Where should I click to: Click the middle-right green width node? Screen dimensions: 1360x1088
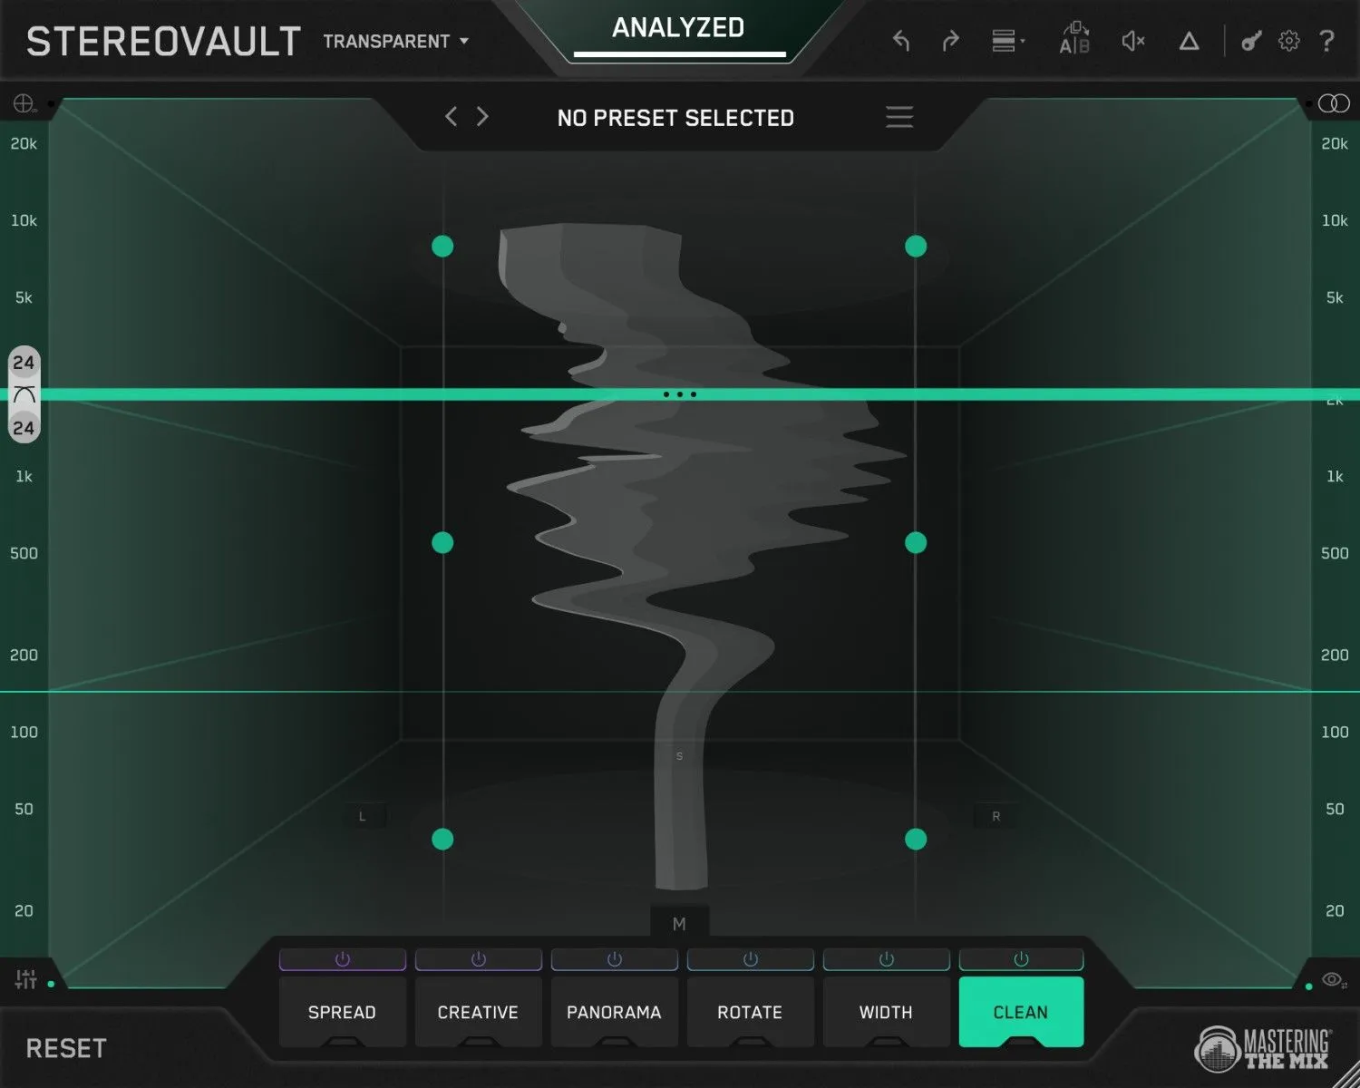916,542
